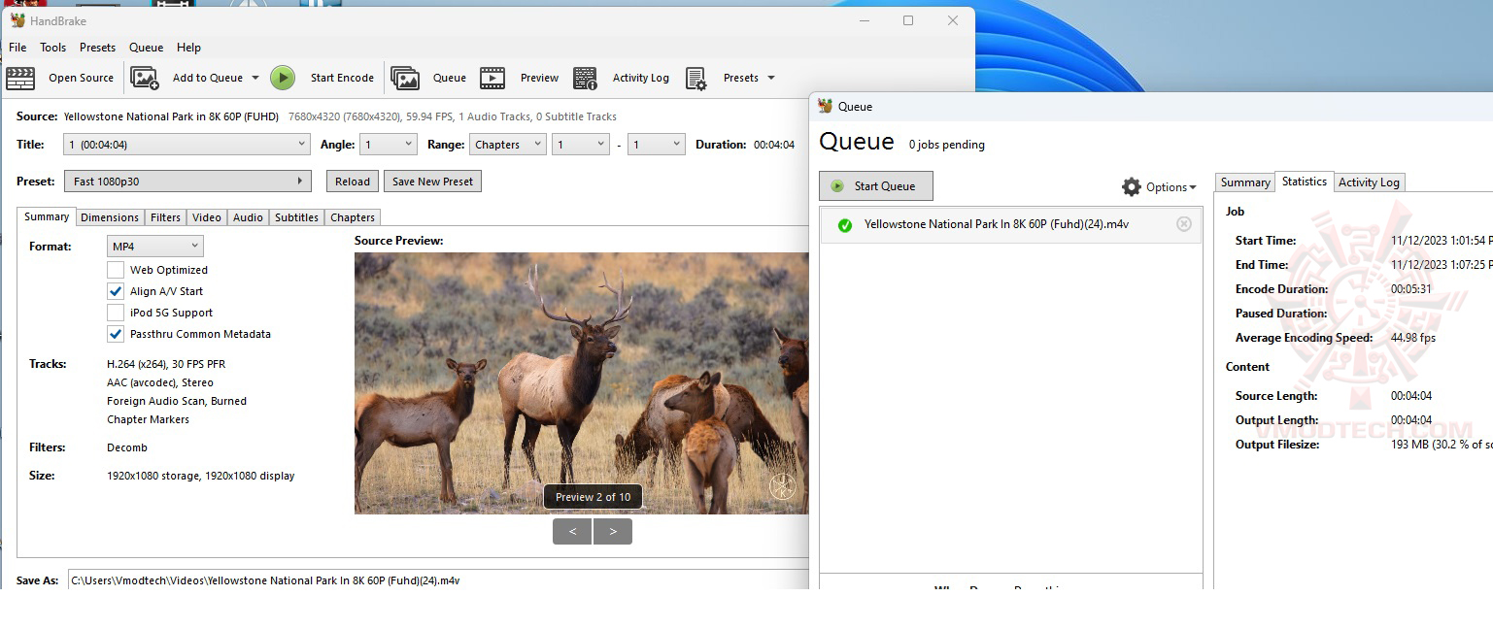The width and height of the screenshot is (1493, 629).
Task: Uncheck Passthru Common Metadata
Action: (x=116, y=334)
